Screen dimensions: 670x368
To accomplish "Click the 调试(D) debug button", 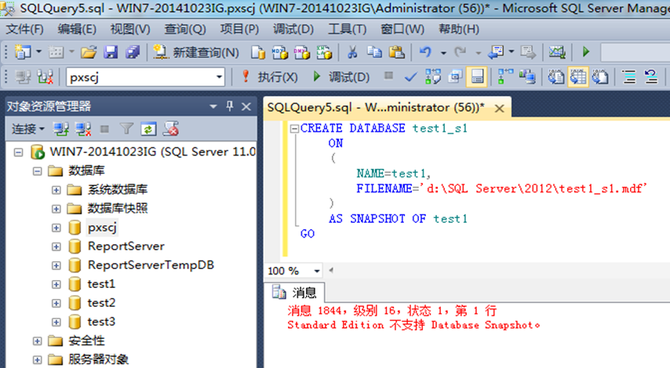I will pyautogui.click(x=341, y=77).
